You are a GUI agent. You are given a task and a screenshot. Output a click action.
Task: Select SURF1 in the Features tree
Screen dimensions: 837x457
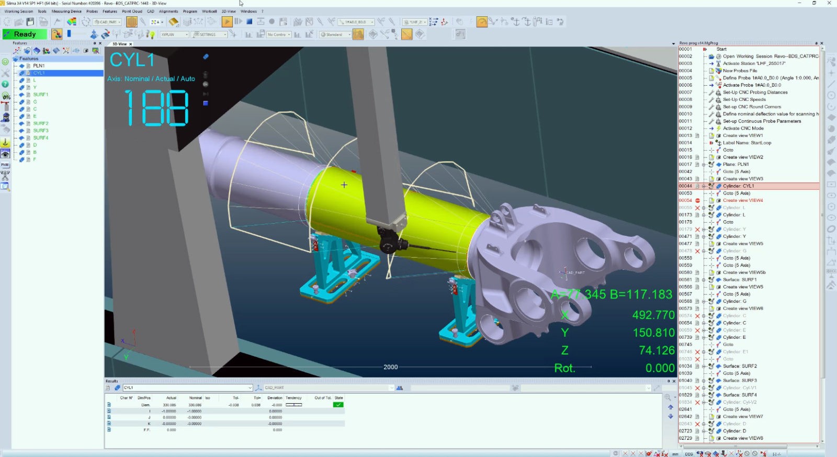[x=40, y=95]
